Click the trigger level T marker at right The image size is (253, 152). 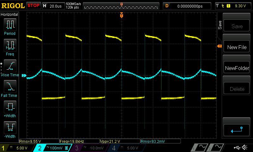pos(219,46)
